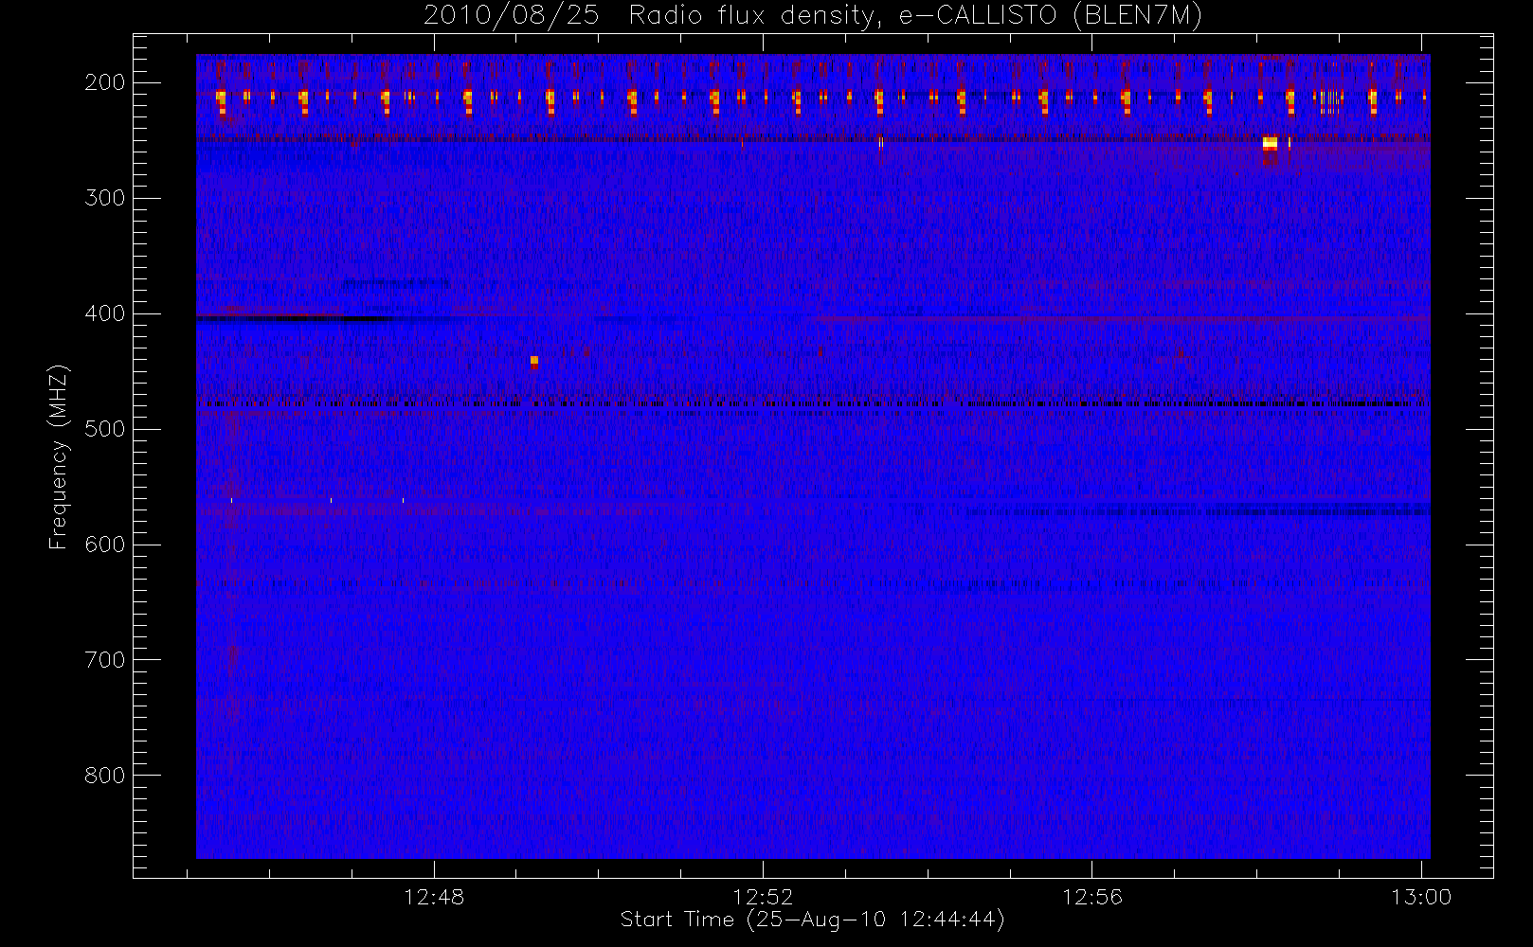Click the 500 frequency tick label
Image resolution: width=1533 pixels, height=947 pixels.
pos(105,429)
